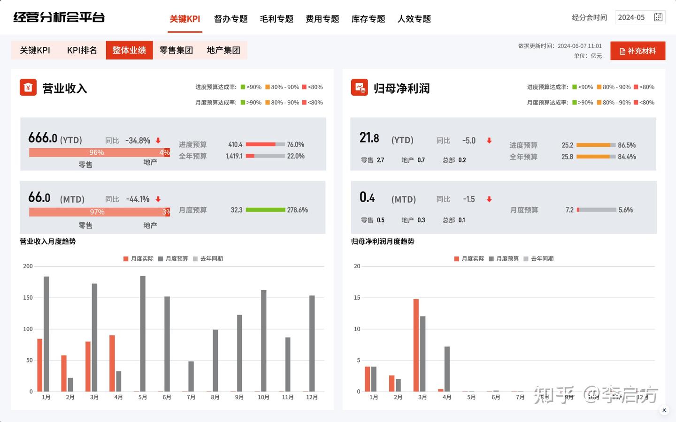Screen dimensions: 676x422
Task: Click the red down arrow beside -34.8%
Action: tap(159, 140)
